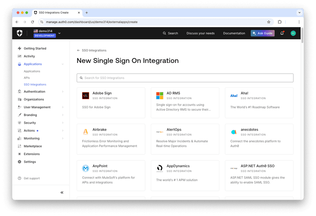Click the AppDynamics logo
Viewport: 316px width, 216px height.
[x=160, y=168]
